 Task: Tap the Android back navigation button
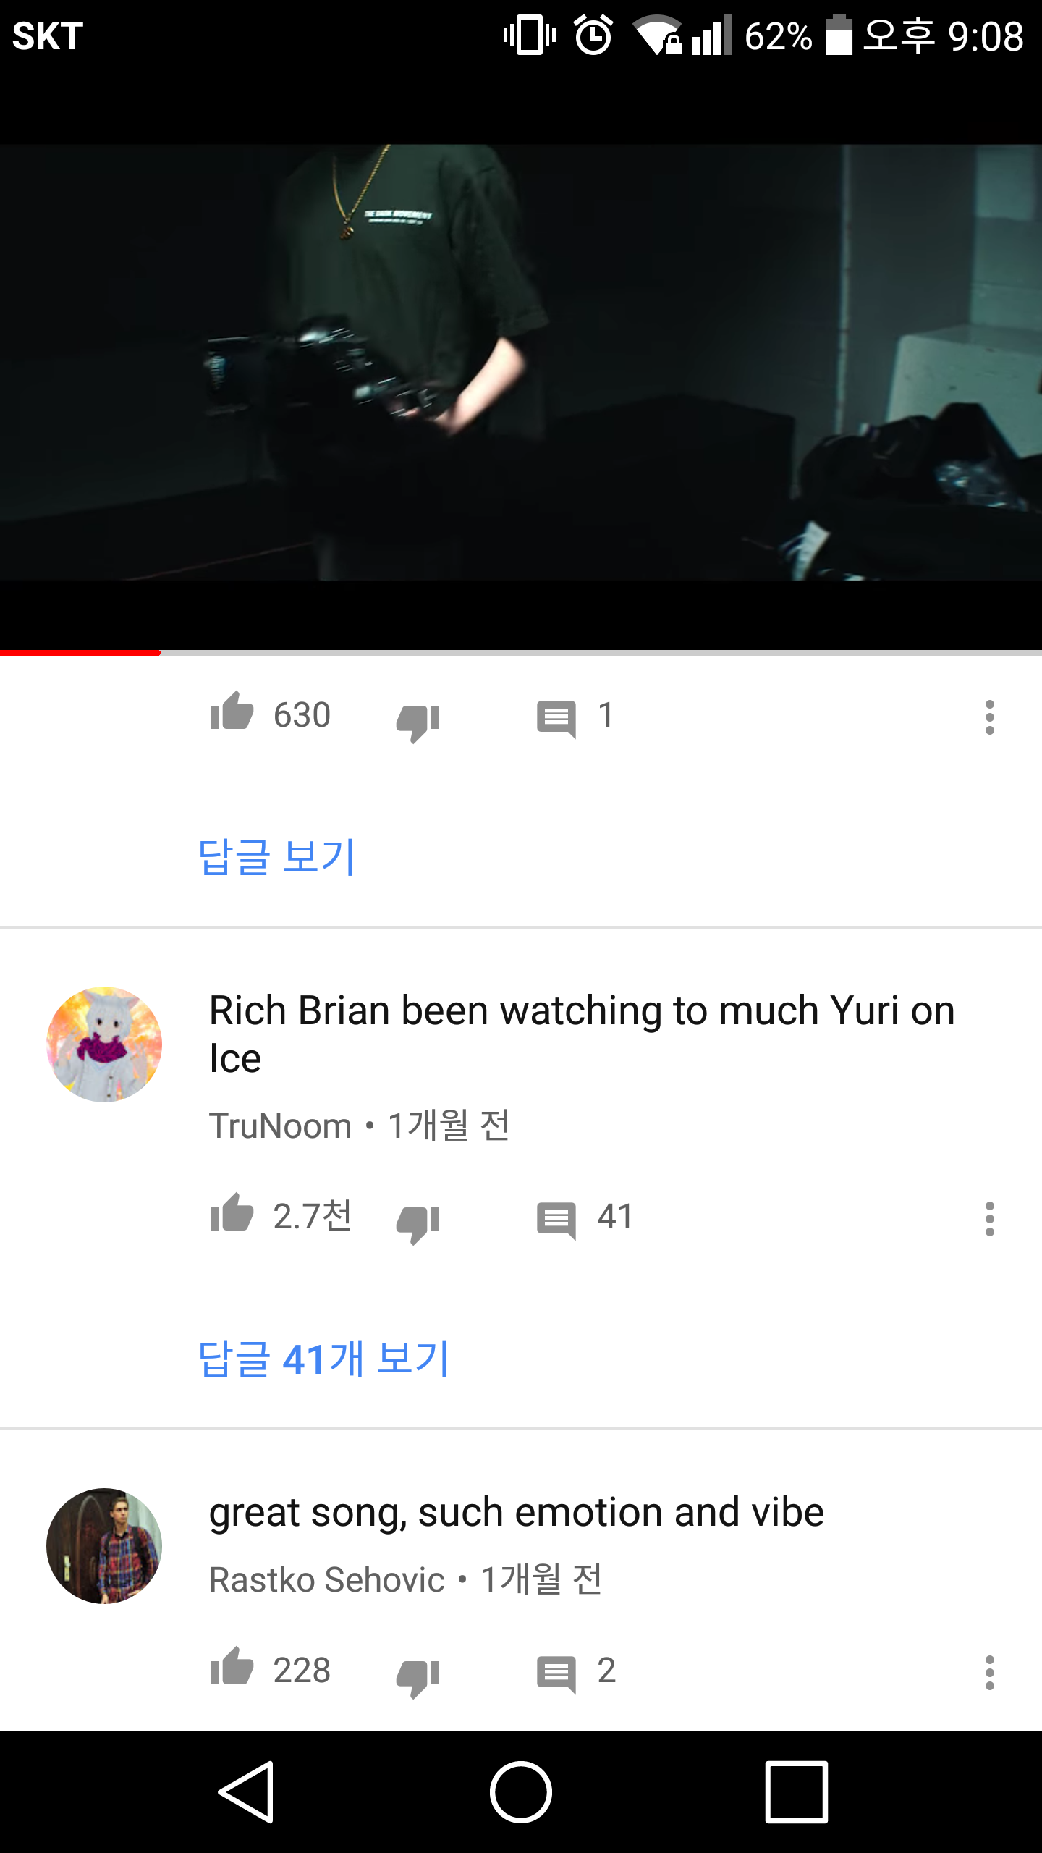click(x=246, y=1792)
